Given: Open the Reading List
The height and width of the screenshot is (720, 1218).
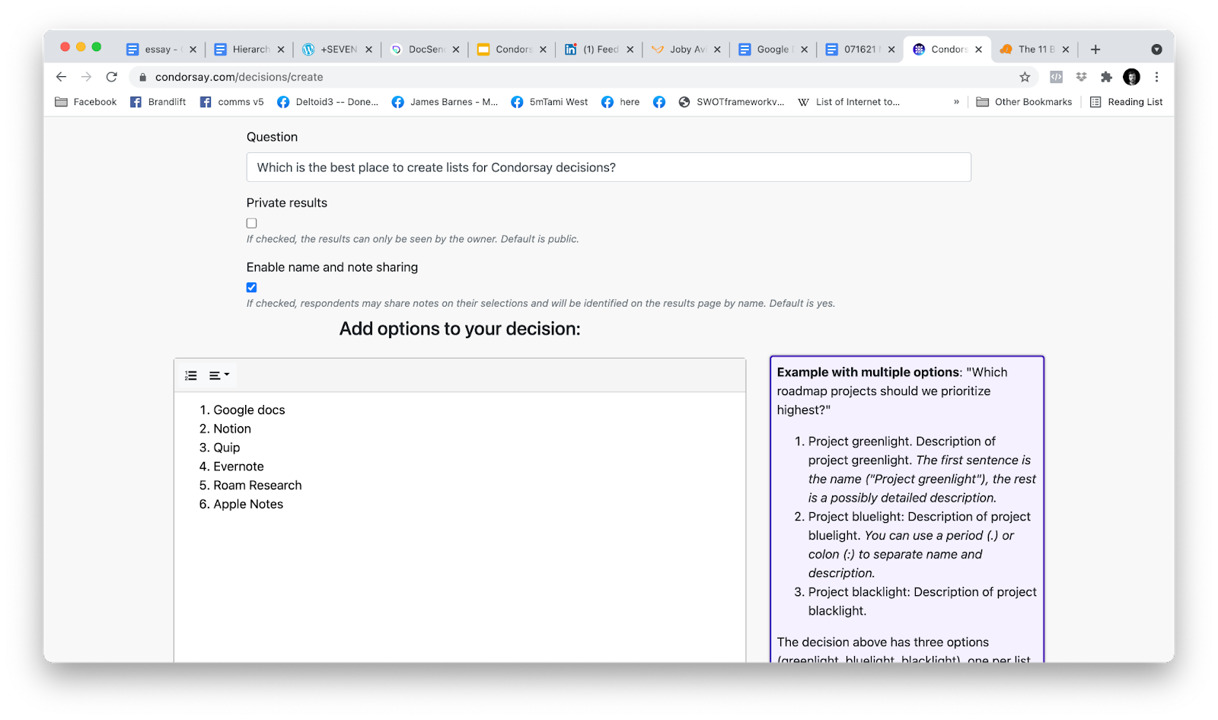Looking at the screenshot, I should pos(1126,102).
